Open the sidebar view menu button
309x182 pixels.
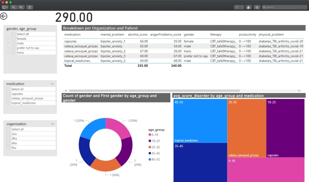tap(5, 7)
